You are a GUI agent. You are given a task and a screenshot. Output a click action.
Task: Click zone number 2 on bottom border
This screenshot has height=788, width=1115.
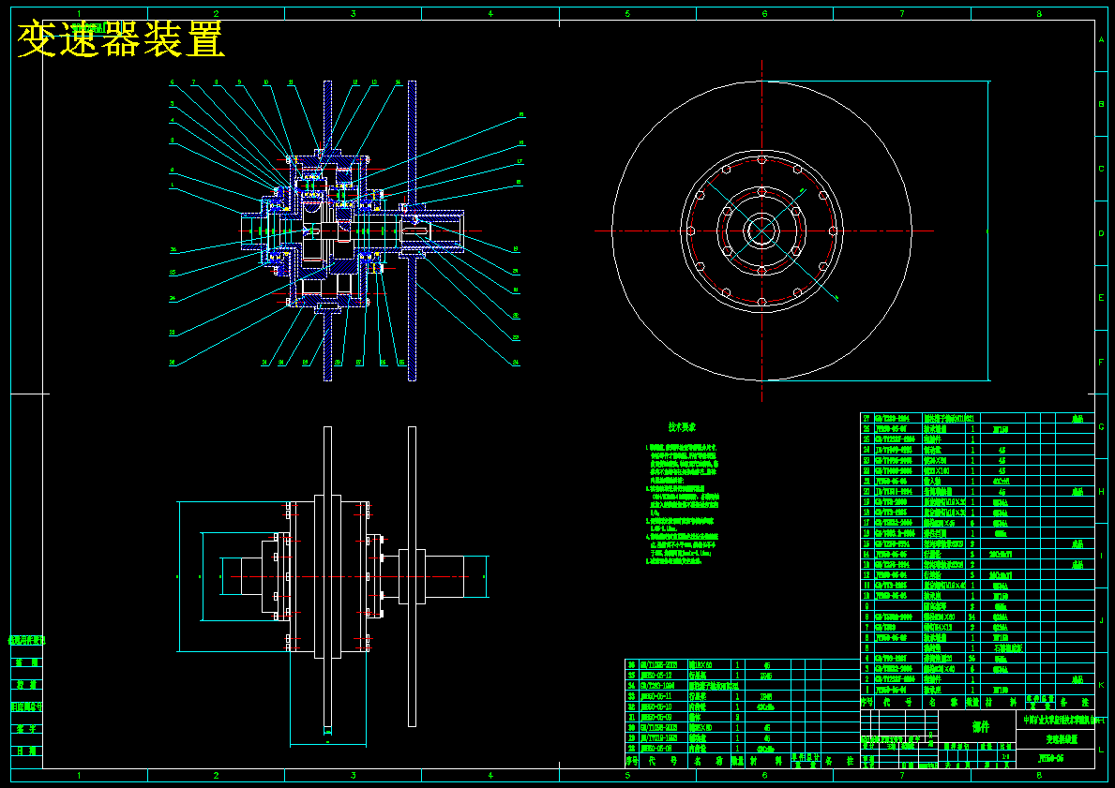(x=217, y=775)
